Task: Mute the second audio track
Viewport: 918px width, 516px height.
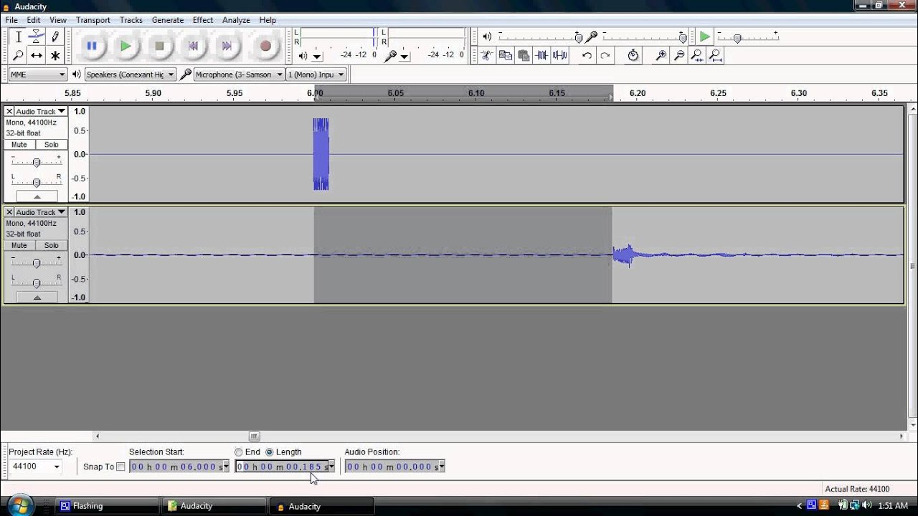Action: (x=19, y=245)
